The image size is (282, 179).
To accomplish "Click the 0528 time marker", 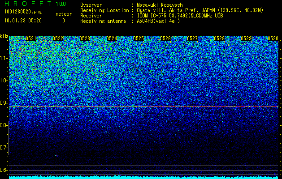I will [219, 38].
